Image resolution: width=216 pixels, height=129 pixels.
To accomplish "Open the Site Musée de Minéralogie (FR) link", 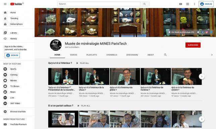I will pyautogui.click(x=181, y=32).
